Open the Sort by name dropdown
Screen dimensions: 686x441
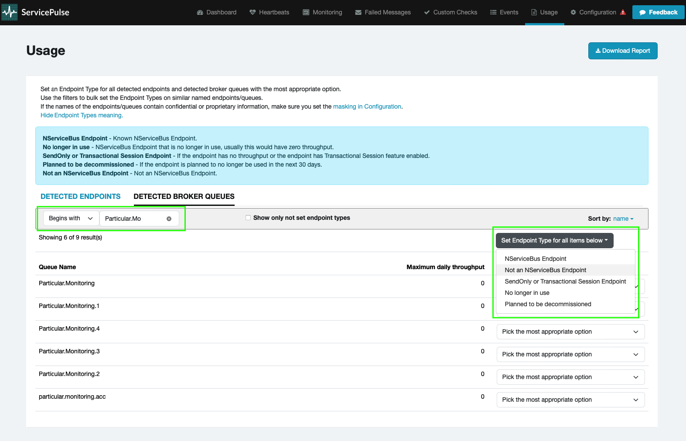(x=623, y=219)
